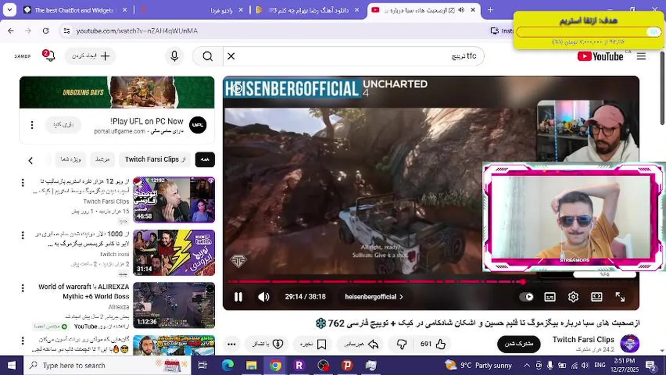Switch to 'The best ChatBot and Widgets' tab

[73, 10]
